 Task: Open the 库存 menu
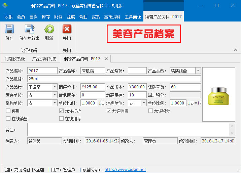click(45, 17)
